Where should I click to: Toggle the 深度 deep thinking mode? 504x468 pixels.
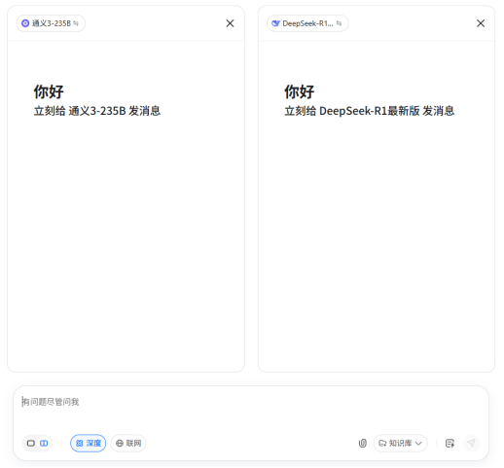coord(88,443)
